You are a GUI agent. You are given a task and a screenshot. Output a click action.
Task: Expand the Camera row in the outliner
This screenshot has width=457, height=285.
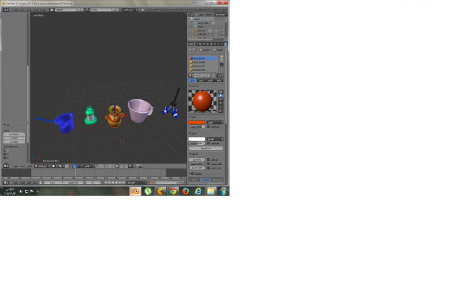pyautogui.click(x=192, y=30)
